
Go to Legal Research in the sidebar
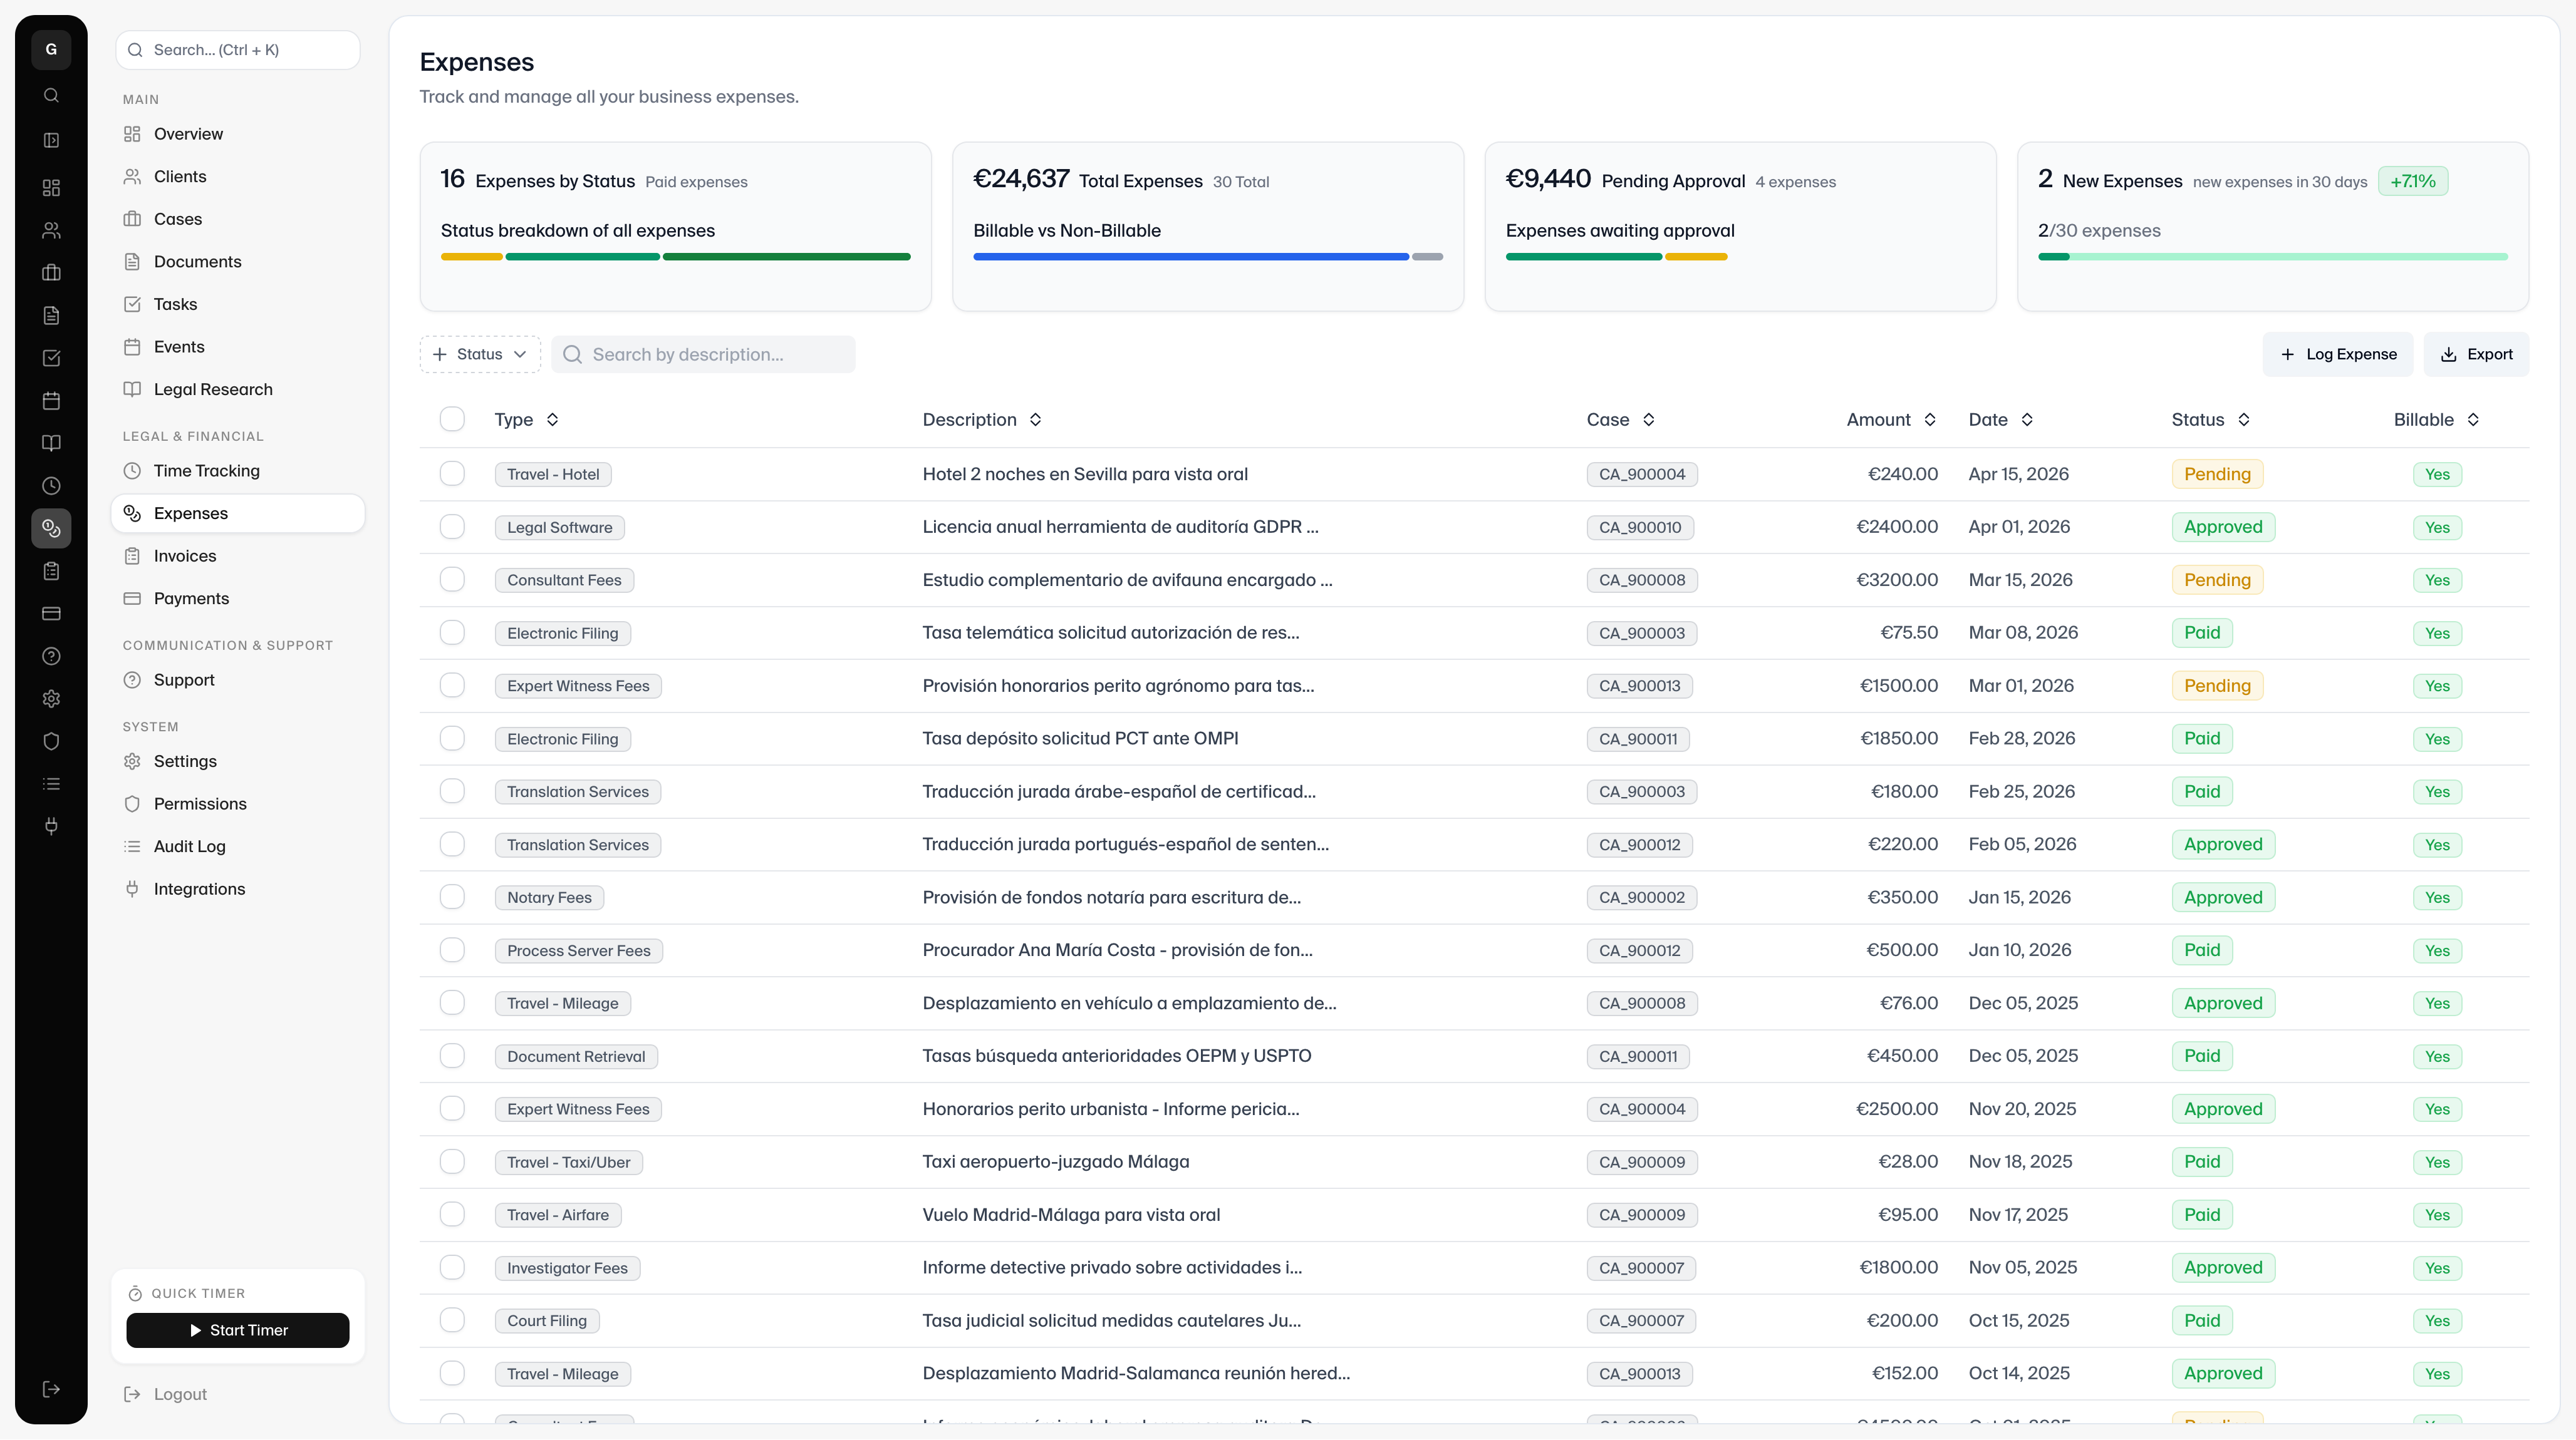(213, 389)
